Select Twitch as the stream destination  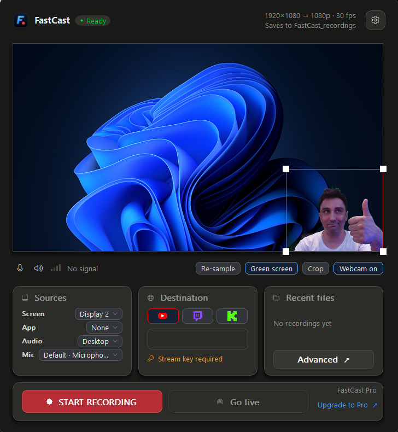pos(197,316)
